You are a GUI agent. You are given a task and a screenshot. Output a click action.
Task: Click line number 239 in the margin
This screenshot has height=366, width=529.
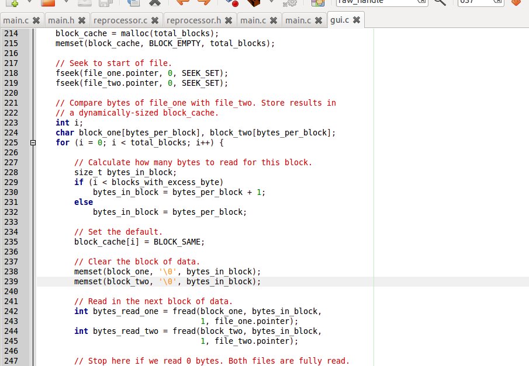pyautogui.click(x=11, y=281)
